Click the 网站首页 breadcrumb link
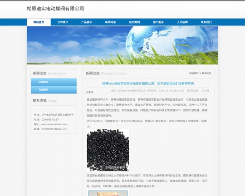Image resolution: width=245 pixels, height=196 pixels. (x=194, y=73)
